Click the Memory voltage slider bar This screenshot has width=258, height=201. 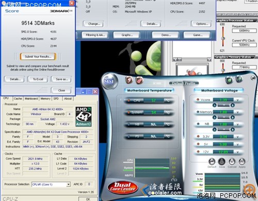coord(223,118)
